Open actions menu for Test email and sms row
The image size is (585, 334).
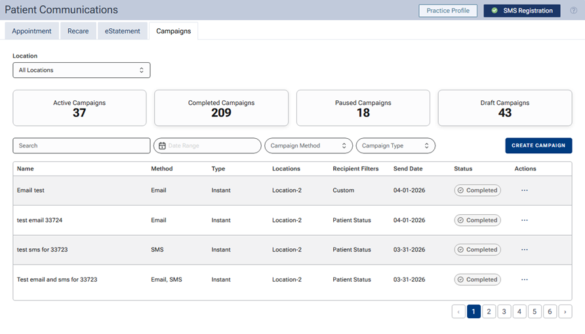[524, 280]
